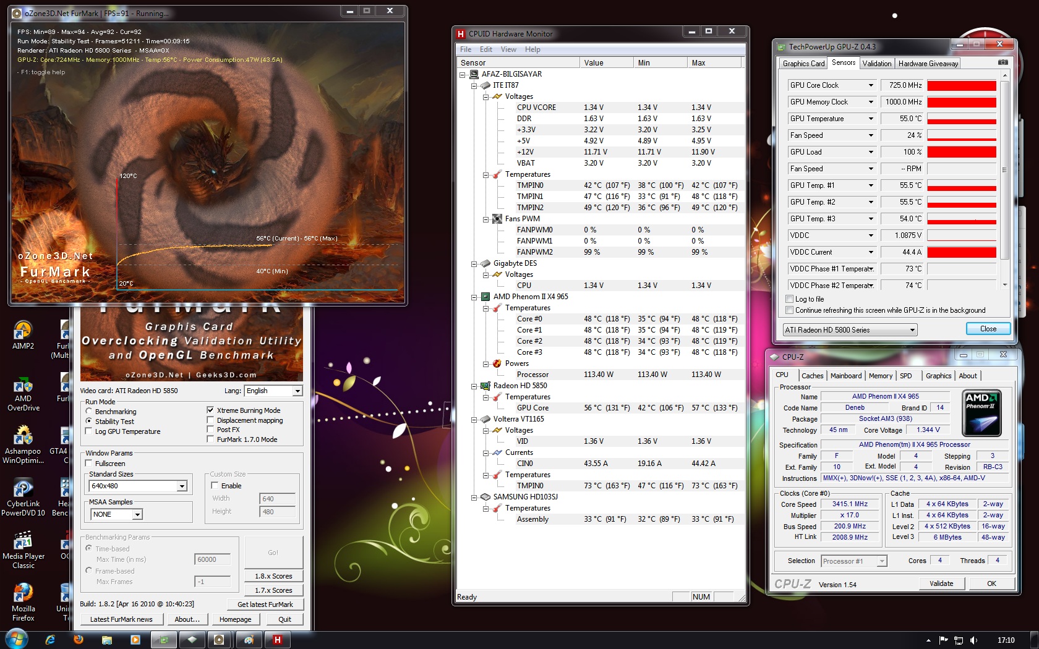Click the CPU-Z title bar icon
The height and width of the screenshot is (649, 1039).
(774, 357)
